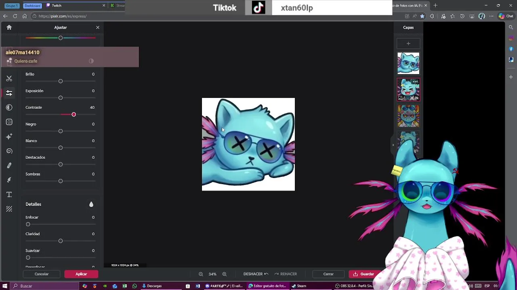The height and width of the screenshot is (290, 517).
Task: Open browser extensions puzzle icon
Action: (x=432, y=16)
